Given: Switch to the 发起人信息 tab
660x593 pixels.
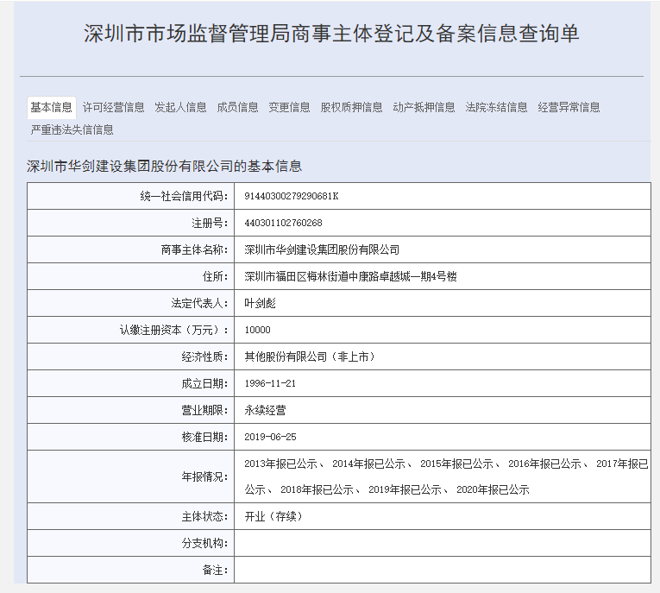Looking at the screenshot, I should pyautogui.click(x=180, y=107).
